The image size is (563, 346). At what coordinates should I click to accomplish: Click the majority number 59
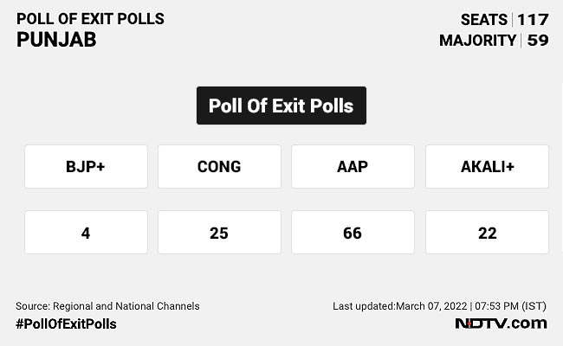[538, 41]
